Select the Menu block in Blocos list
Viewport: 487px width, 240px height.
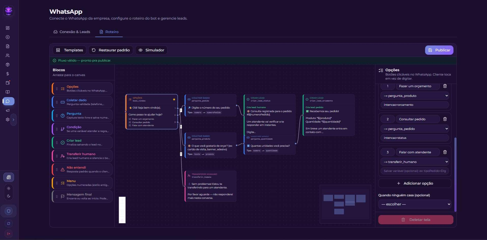pyautogui.click(x=82, y=183)
